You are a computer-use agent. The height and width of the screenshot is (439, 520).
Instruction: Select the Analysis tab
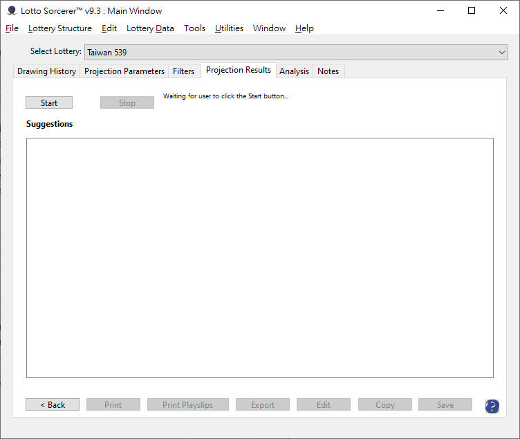(x=294, y=71)
